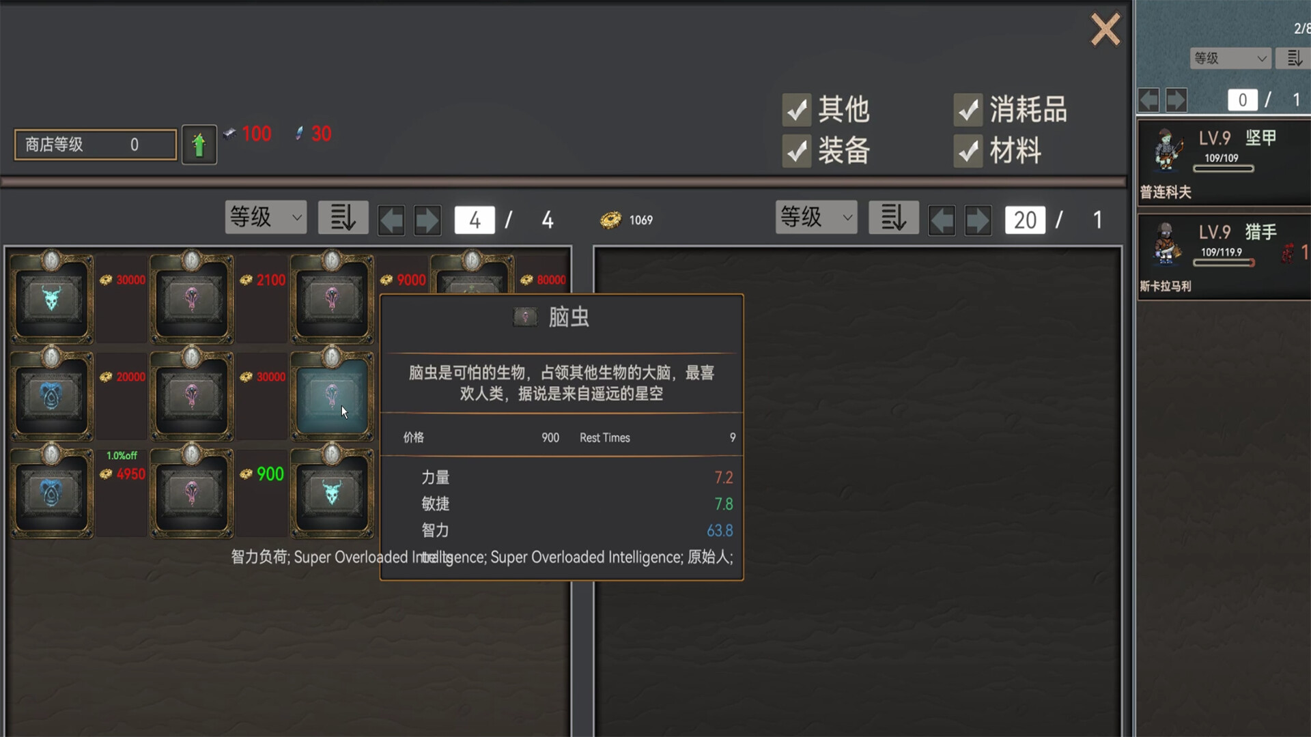Screen dimensions: 1311x737
Task: Close the shop window with X
Action: [x=1105, y=30]
